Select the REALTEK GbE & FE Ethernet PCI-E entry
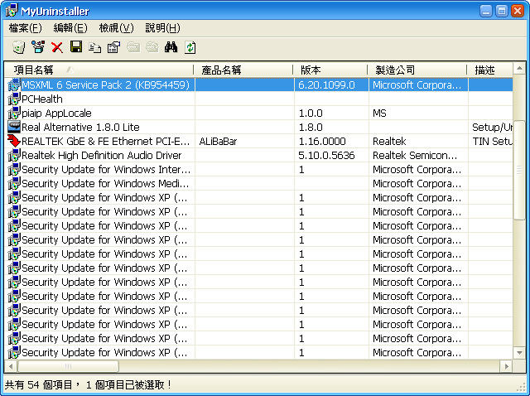 pyautogui.click(x=105, y=142)
